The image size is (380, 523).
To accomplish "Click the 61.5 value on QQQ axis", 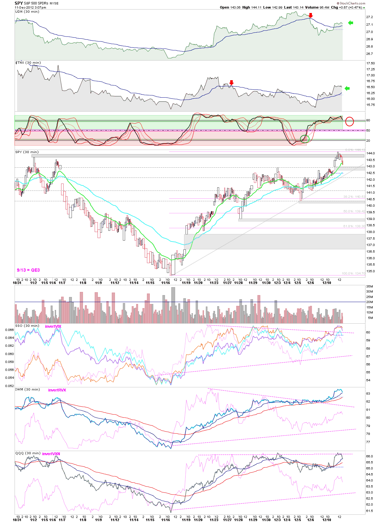I will pyautogui.click(x=369, y=511).
